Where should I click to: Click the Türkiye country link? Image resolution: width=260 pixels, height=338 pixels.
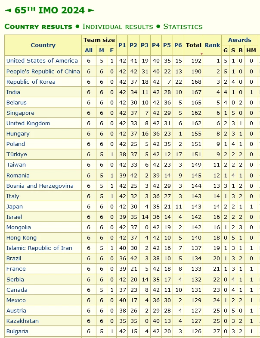16,155
